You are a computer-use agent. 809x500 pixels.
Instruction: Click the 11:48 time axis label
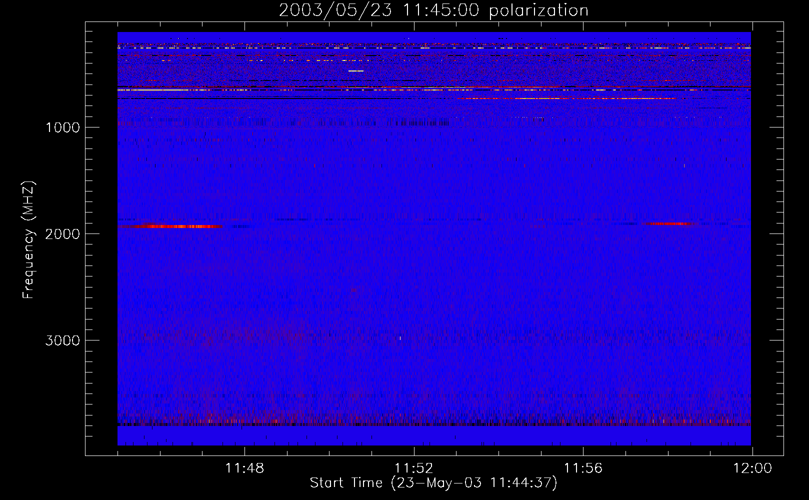[x=244, y=468]
